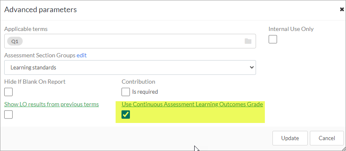Screen dimensions: 346x151
Task: Open the Learning standards dropdown
Action: pos(130,67)
